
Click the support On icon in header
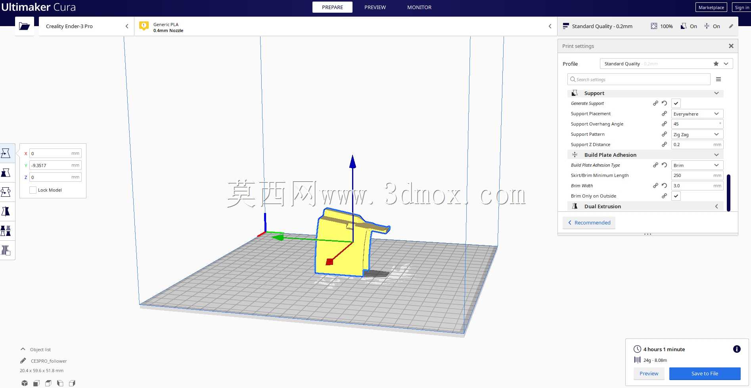[x=684, y=26]
